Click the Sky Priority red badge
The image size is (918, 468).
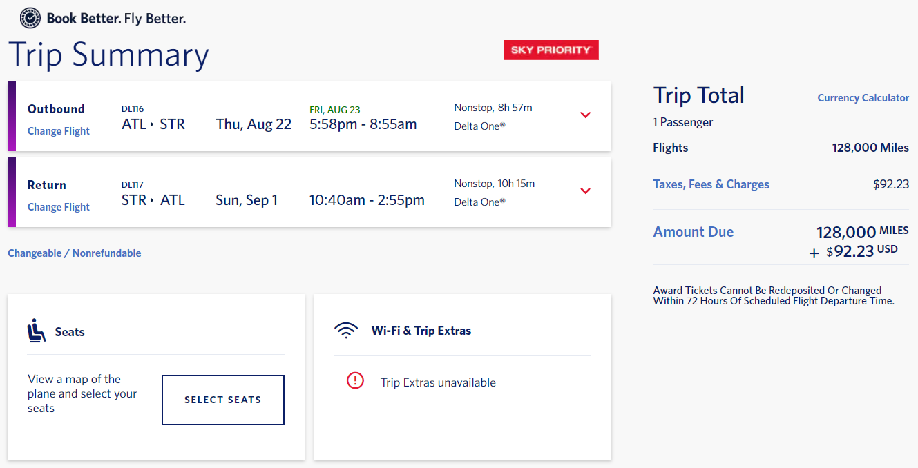(x=551, y=50)
